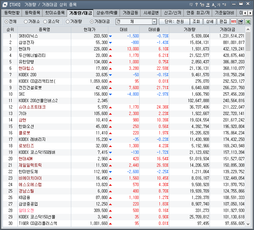The width and height of the screenshot is (254, 230).
Task: Click the 상세 button
Action: click(210, 22)
